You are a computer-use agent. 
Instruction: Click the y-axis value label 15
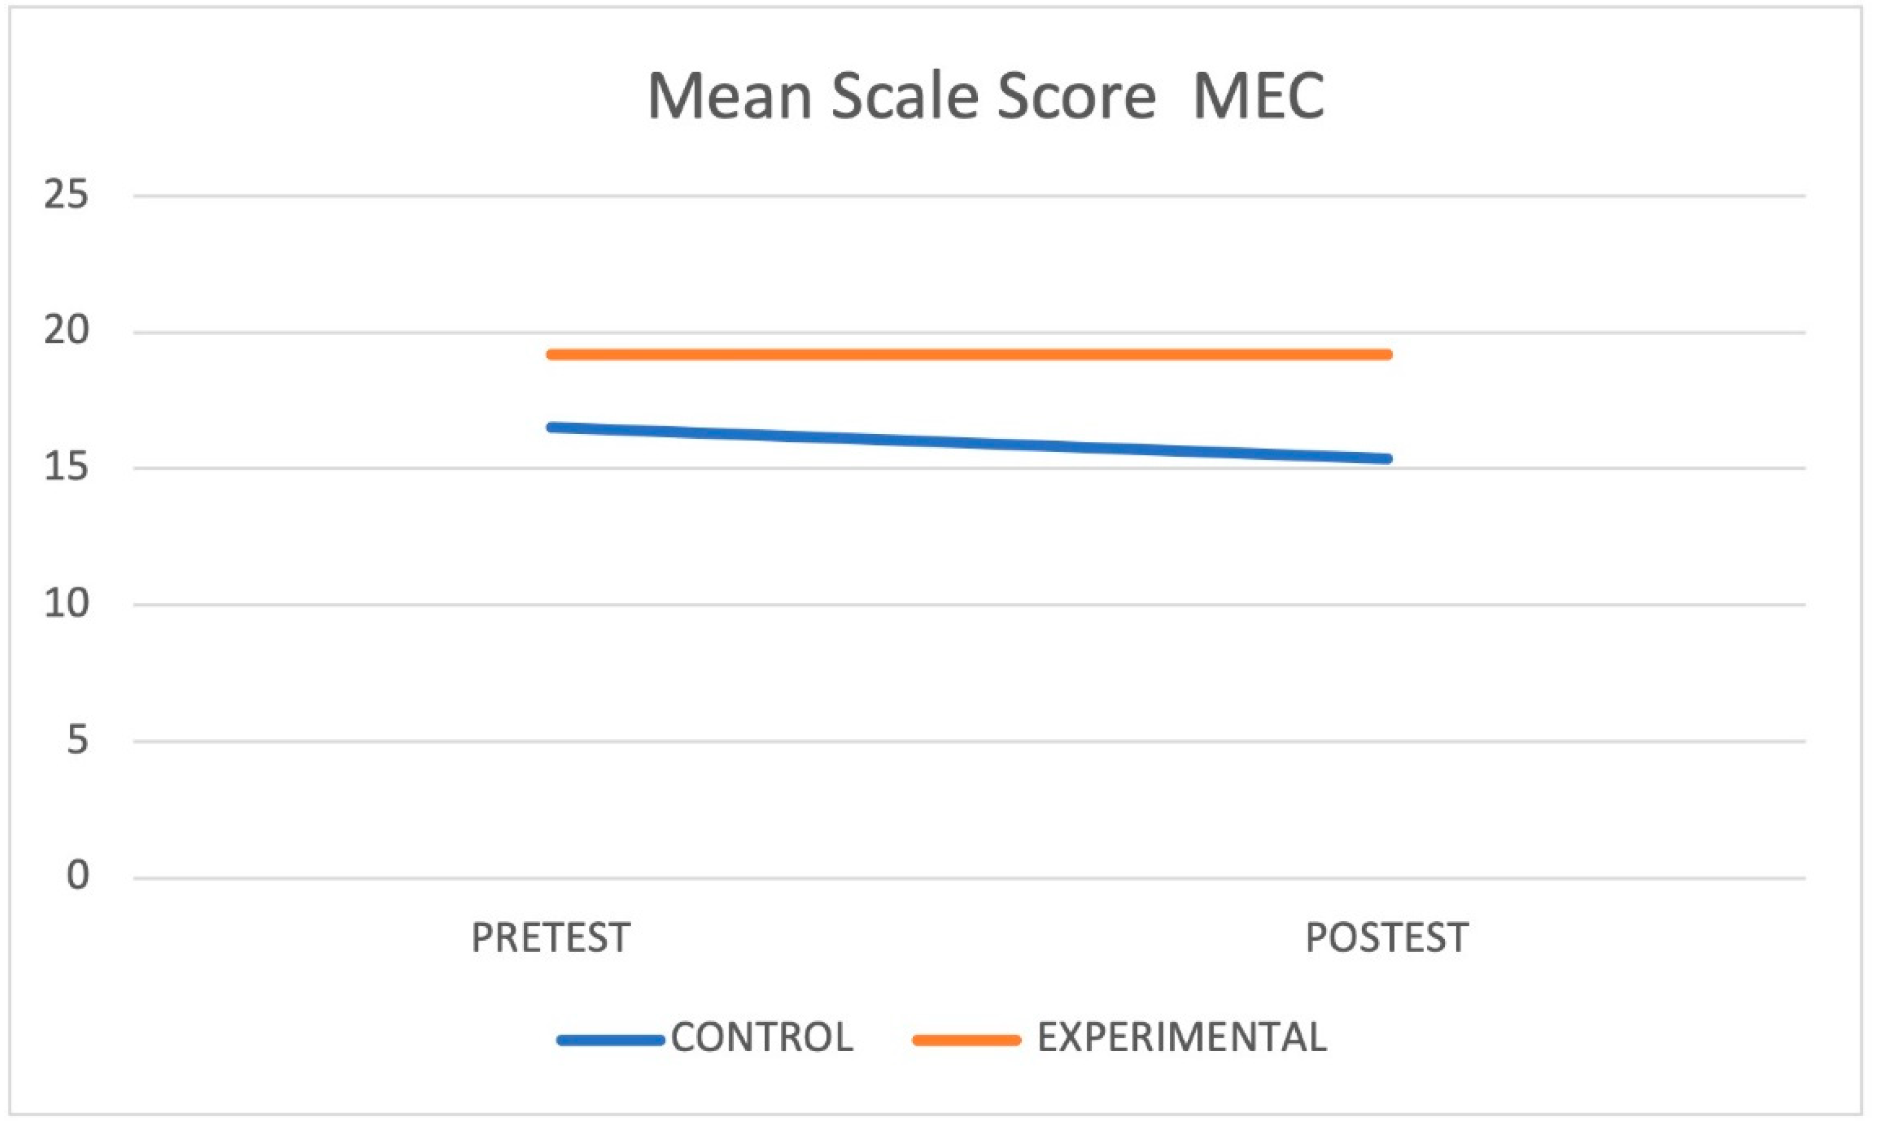(66, 467)
